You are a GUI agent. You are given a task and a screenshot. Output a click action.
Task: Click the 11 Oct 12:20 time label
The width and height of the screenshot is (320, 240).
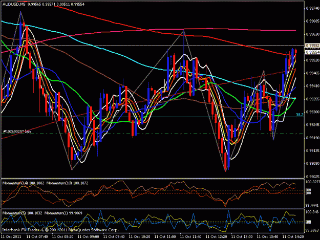click(x=216, y=237)
